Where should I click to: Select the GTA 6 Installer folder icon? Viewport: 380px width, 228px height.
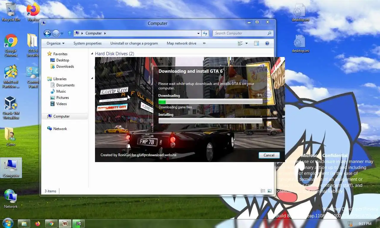(x=33, y=45)
